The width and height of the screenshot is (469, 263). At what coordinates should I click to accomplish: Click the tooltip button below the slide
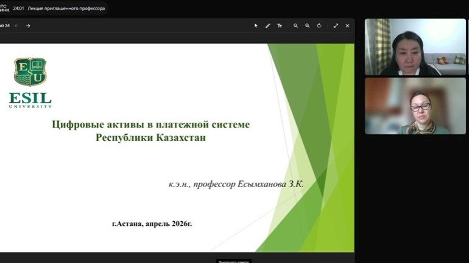click(233, 261)
